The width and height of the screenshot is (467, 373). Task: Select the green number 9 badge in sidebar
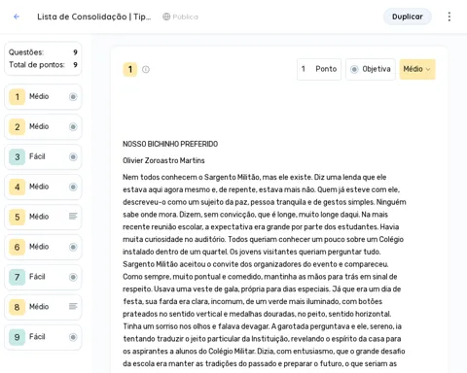pyautogui.click(x=18, y=337)
